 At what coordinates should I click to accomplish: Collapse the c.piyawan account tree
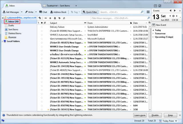point(3,18)
